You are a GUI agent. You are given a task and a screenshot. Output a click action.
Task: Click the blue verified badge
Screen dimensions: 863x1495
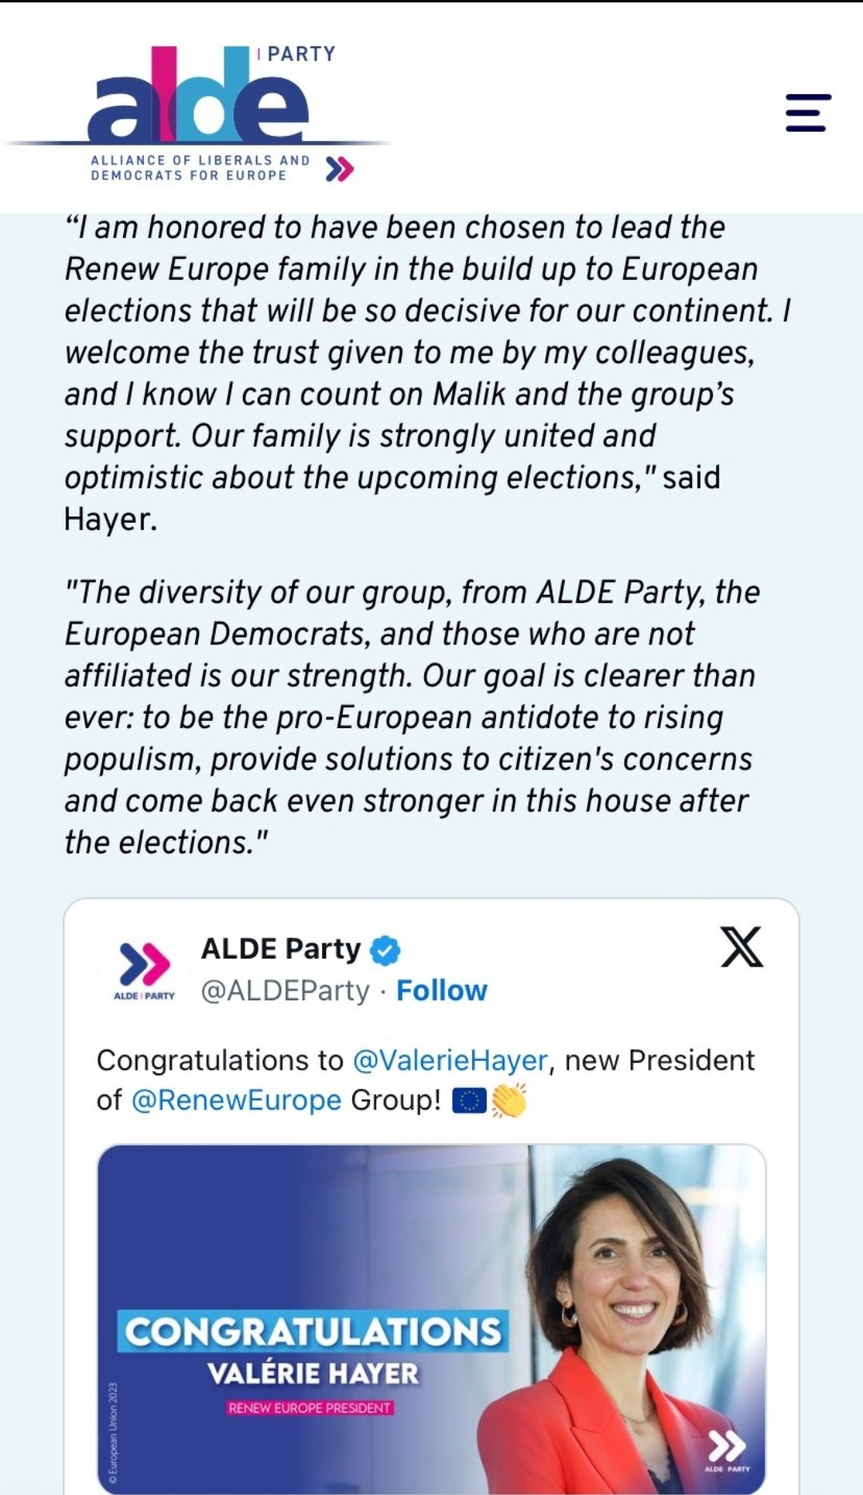point(386,950)
